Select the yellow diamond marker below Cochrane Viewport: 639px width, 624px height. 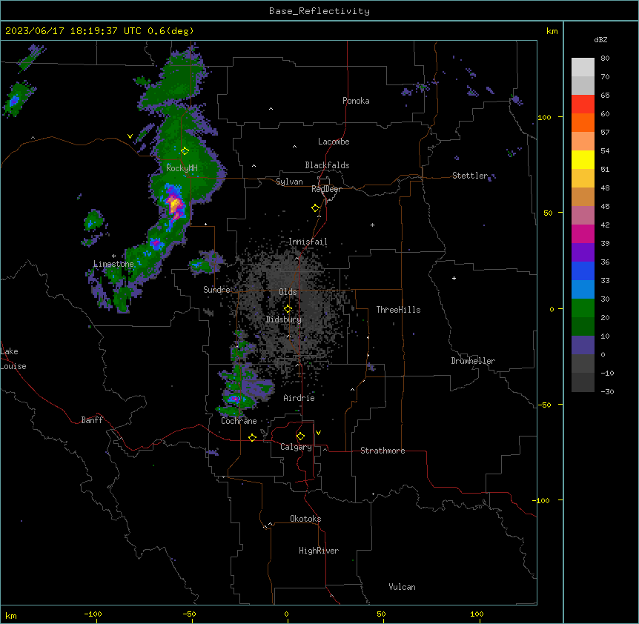point(252,437)
